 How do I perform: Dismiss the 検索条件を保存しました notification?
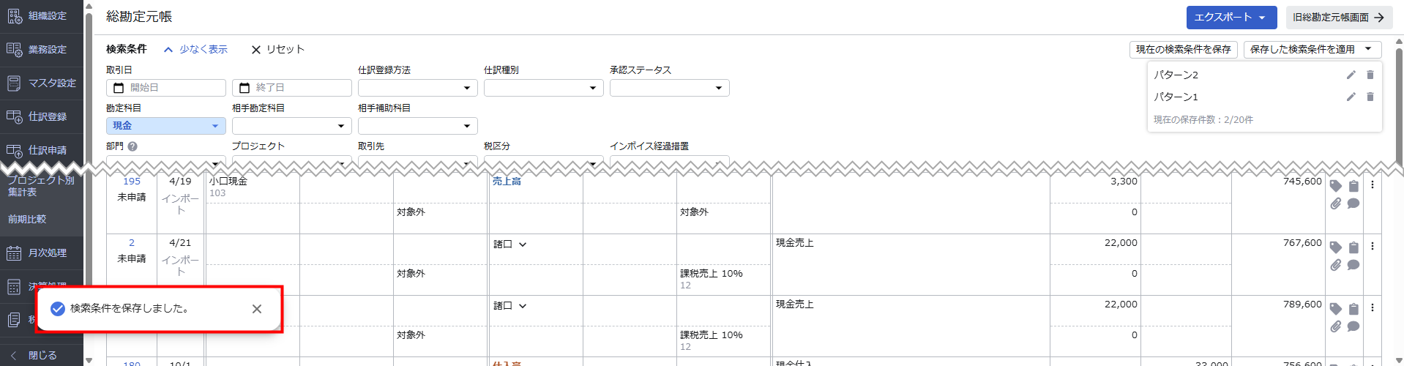coord(256,309)
